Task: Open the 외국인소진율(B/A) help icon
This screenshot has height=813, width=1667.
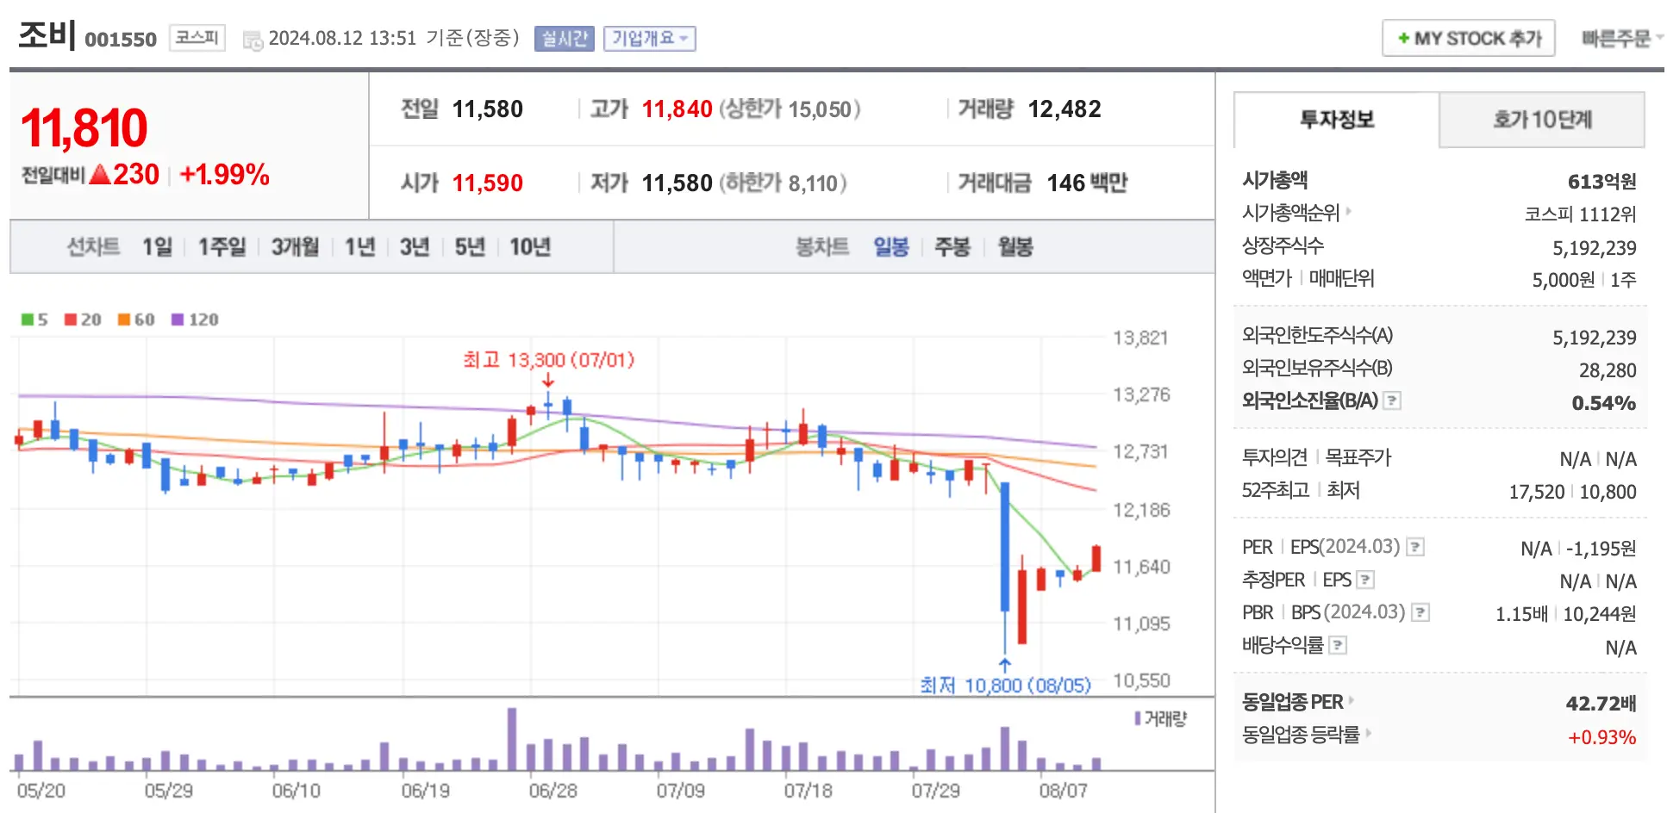Action: point(1392,400)
